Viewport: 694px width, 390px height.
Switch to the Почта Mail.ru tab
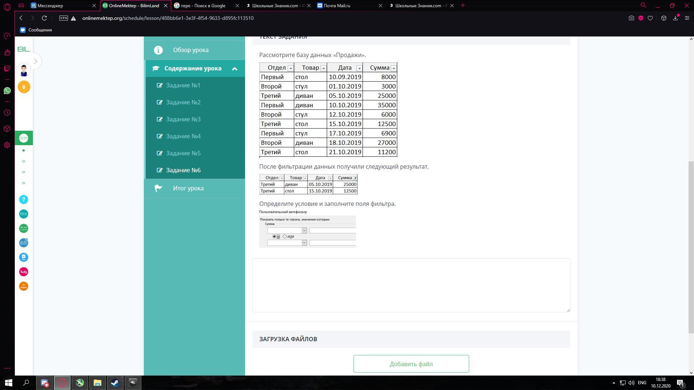(x=336, y=5)
